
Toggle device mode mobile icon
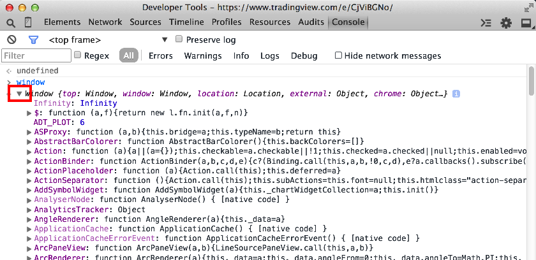28,22
